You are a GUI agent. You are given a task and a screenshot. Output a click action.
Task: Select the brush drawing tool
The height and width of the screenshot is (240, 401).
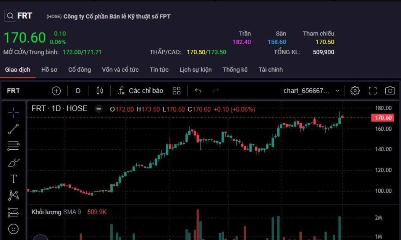13,163
